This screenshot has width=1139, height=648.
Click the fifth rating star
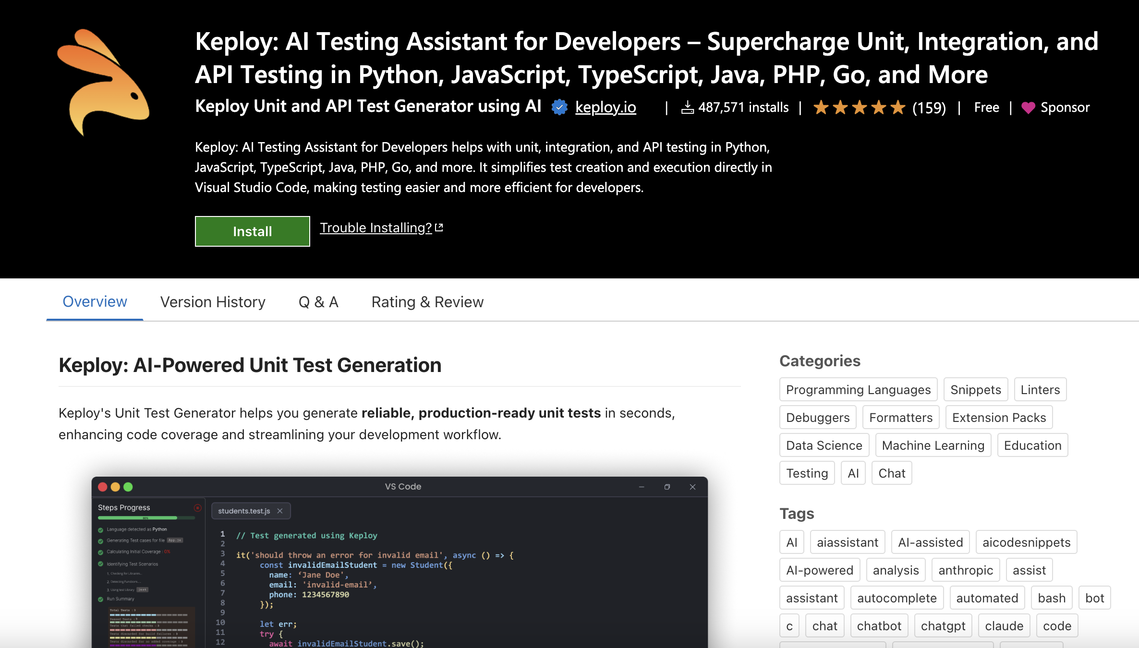[897, 108]
